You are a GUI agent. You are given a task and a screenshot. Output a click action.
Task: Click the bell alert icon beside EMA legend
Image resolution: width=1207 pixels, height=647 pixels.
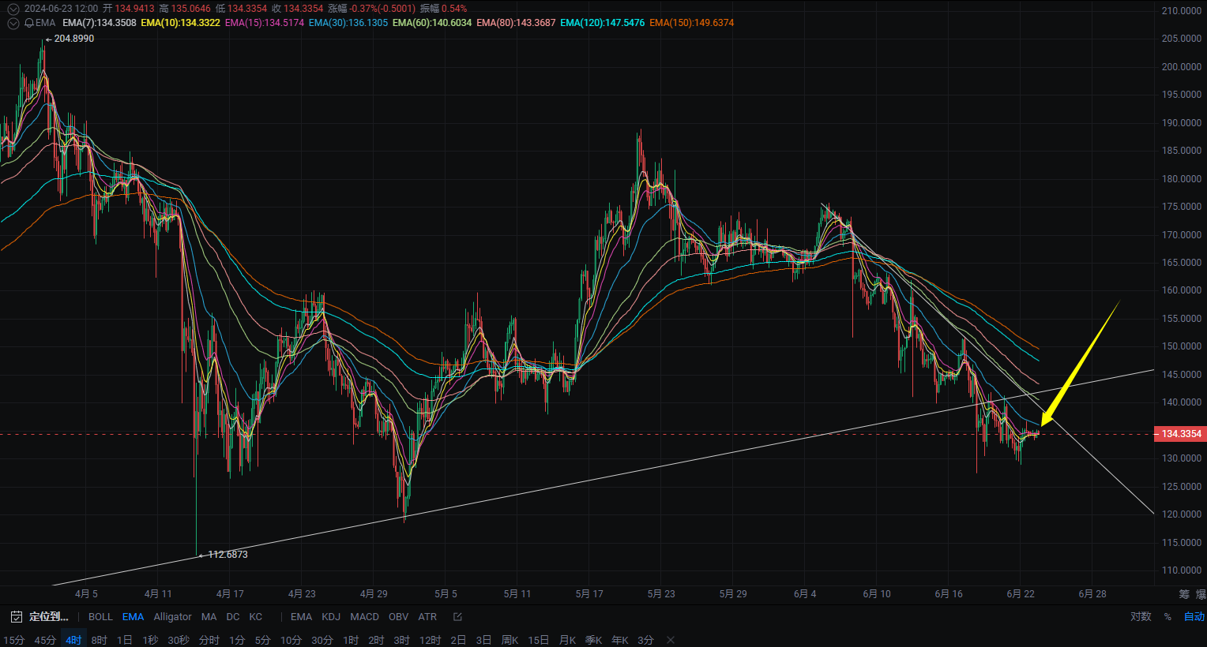(29, 23)
